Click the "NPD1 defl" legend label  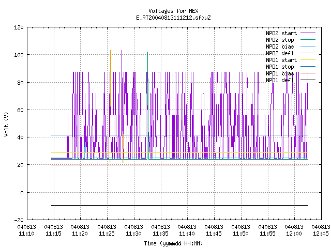point(280,81)
